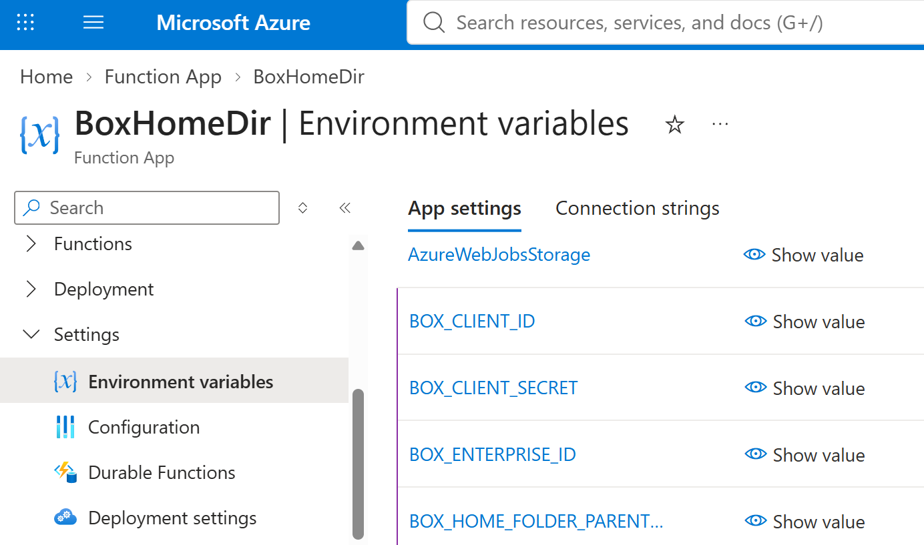
Task: Show value for BOX_HOME_FOLDER_PARENT
Action: [805, 522]
